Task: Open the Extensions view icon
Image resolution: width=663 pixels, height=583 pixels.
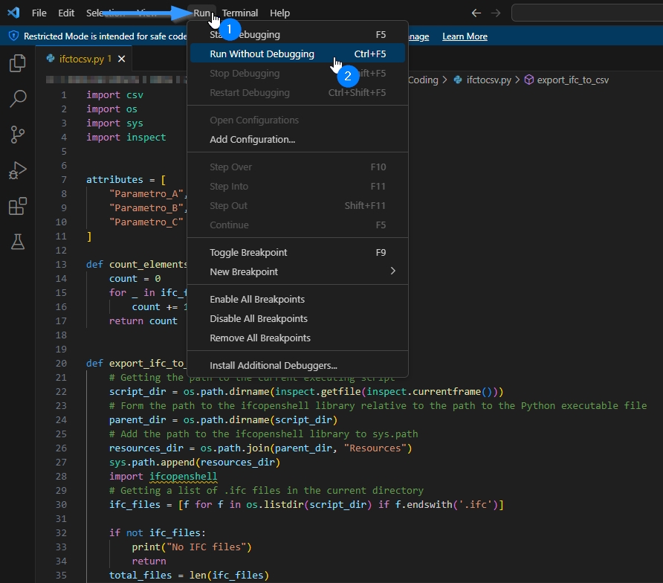Action: coord(17,206)
